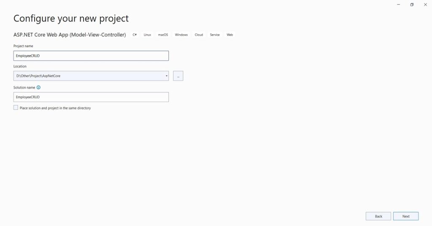The image size is (432, 226).
Task: Click the Service project type tag
Action: click(215, 35)
